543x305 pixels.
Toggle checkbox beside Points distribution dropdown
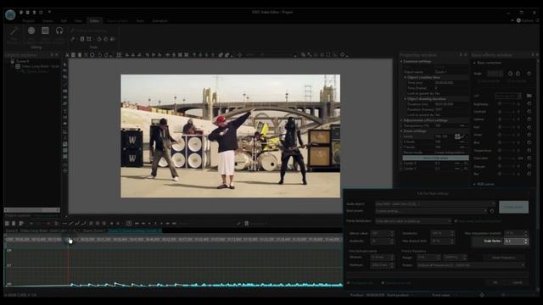456,220
